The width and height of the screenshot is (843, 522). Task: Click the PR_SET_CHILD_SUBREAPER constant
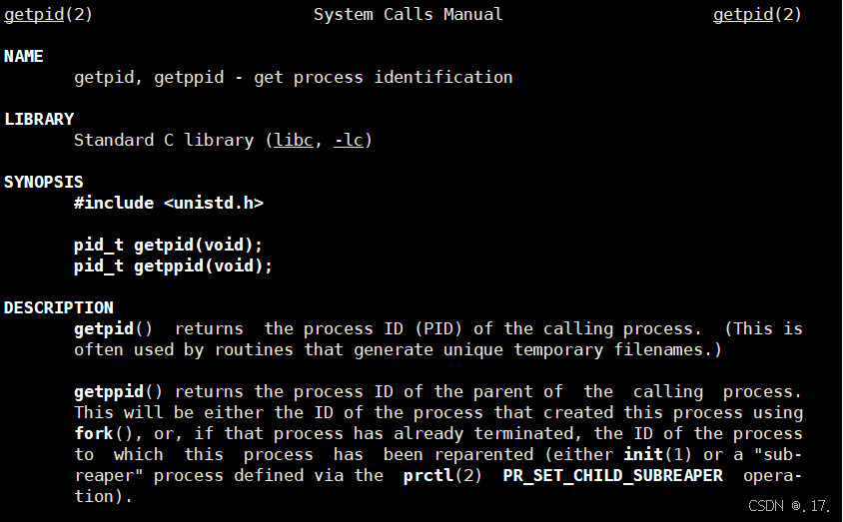point(612,475)
